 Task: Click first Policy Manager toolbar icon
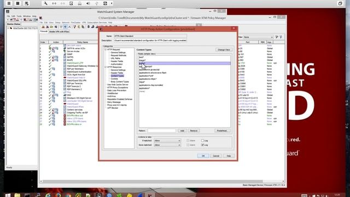tap(43, 27)
